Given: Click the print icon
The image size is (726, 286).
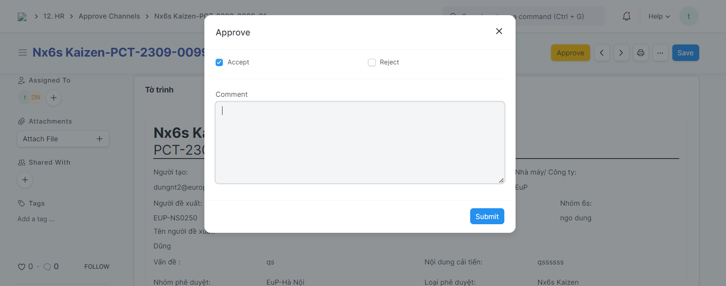Looking at the screenshot, I should click(x=641, y=53).
